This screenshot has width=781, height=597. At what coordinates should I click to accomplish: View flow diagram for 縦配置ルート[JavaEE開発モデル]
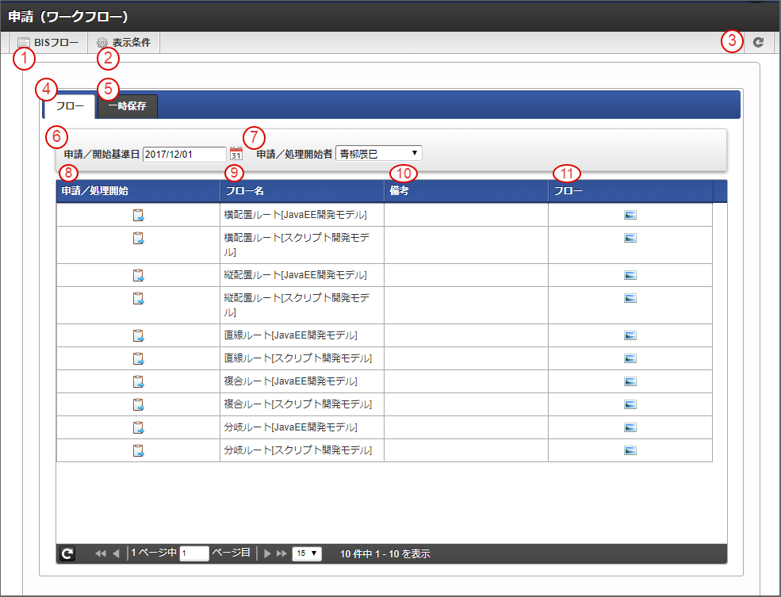(x=630, y=275)
